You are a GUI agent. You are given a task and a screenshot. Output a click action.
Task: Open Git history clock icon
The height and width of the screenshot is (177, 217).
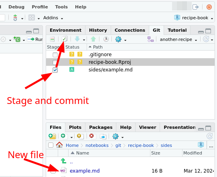coord(106,39)
